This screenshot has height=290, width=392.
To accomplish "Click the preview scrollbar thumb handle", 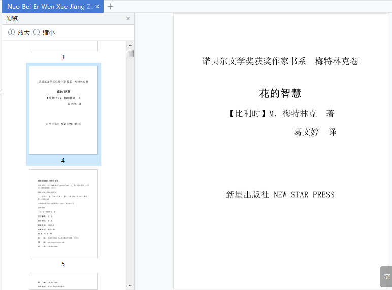I will tap(130, 53).
